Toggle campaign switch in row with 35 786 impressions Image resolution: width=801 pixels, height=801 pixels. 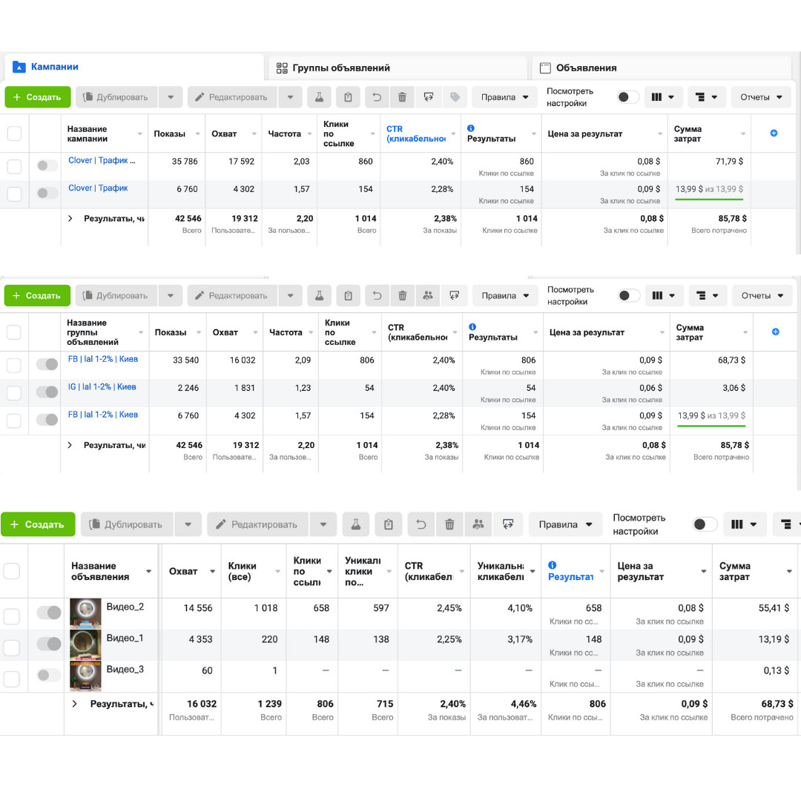coord(47,165)
